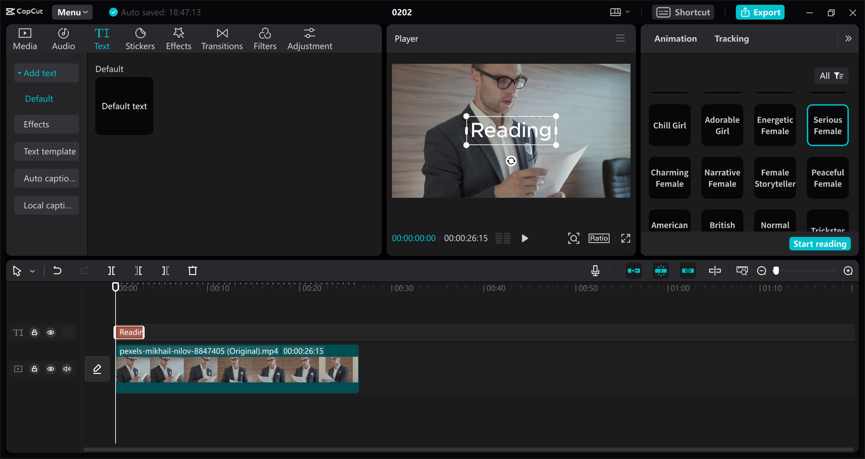
Task: Select the Adjustment tool
Action: point(310,38)
